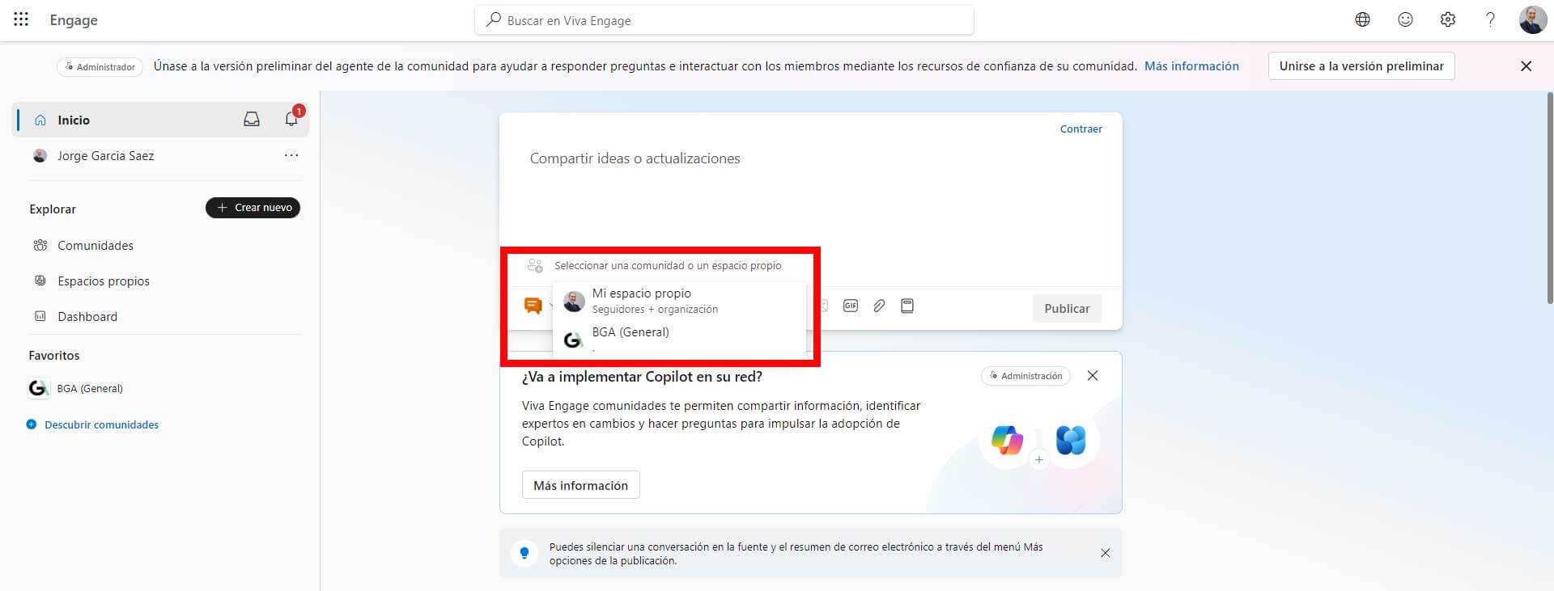The width and height of the screenshot is (1554, 591).
Task: Open the settings gear icon
Action: (1448, 19)
